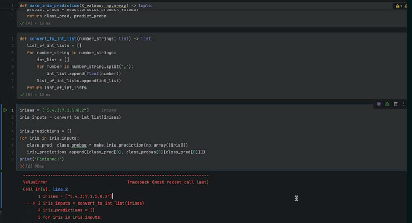Click line number 8 beside print("Finished!")
This screenshot has height=223, width=412.
12,159
